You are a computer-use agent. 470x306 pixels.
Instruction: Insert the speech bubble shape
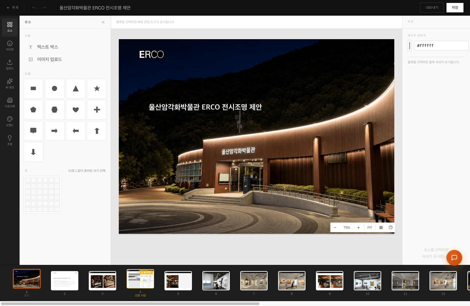[x=33, y=131]
